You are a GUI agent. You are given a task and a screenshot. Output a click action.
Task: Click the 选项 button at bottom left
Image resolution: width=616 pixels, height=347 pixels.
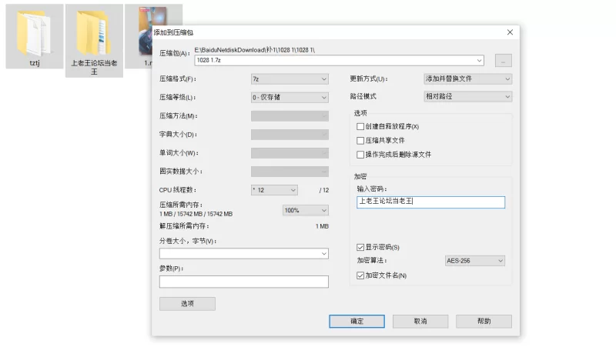(187, 303)
